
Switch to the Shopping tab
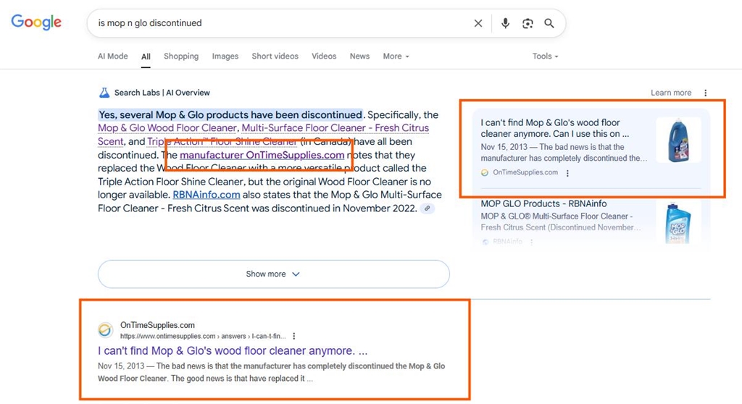(181, 56)
